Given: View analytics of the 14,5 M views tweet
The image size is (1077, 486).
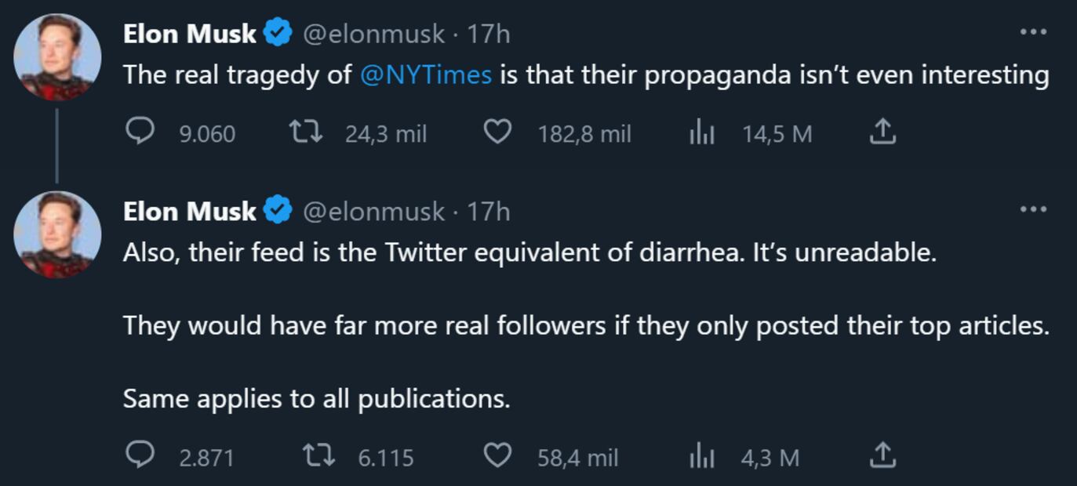Looking at the screenshot, I should click(x=701, y=133).
